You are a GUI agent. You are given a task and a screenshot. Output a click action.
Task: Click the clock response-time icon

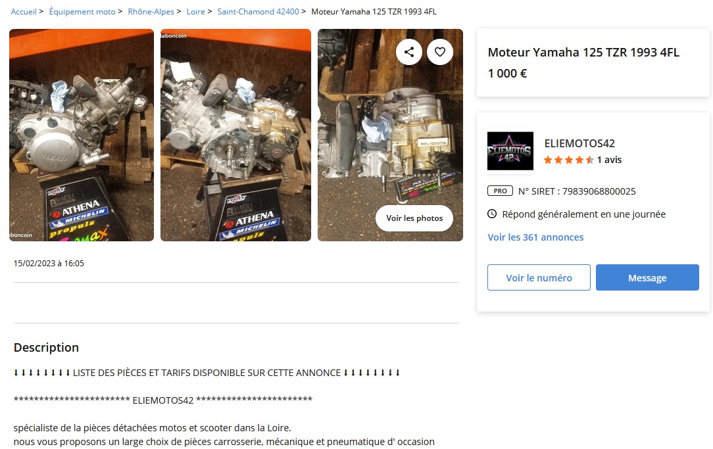tap(492, 214)
